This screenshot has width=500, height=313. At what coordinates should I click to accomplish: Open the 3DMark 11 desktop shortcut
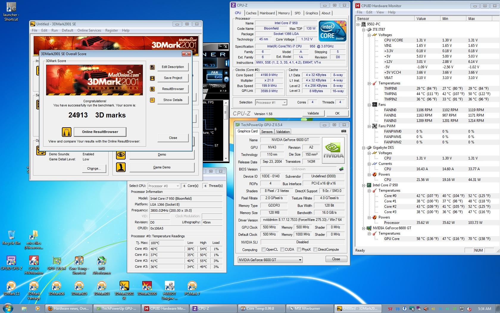11,288
